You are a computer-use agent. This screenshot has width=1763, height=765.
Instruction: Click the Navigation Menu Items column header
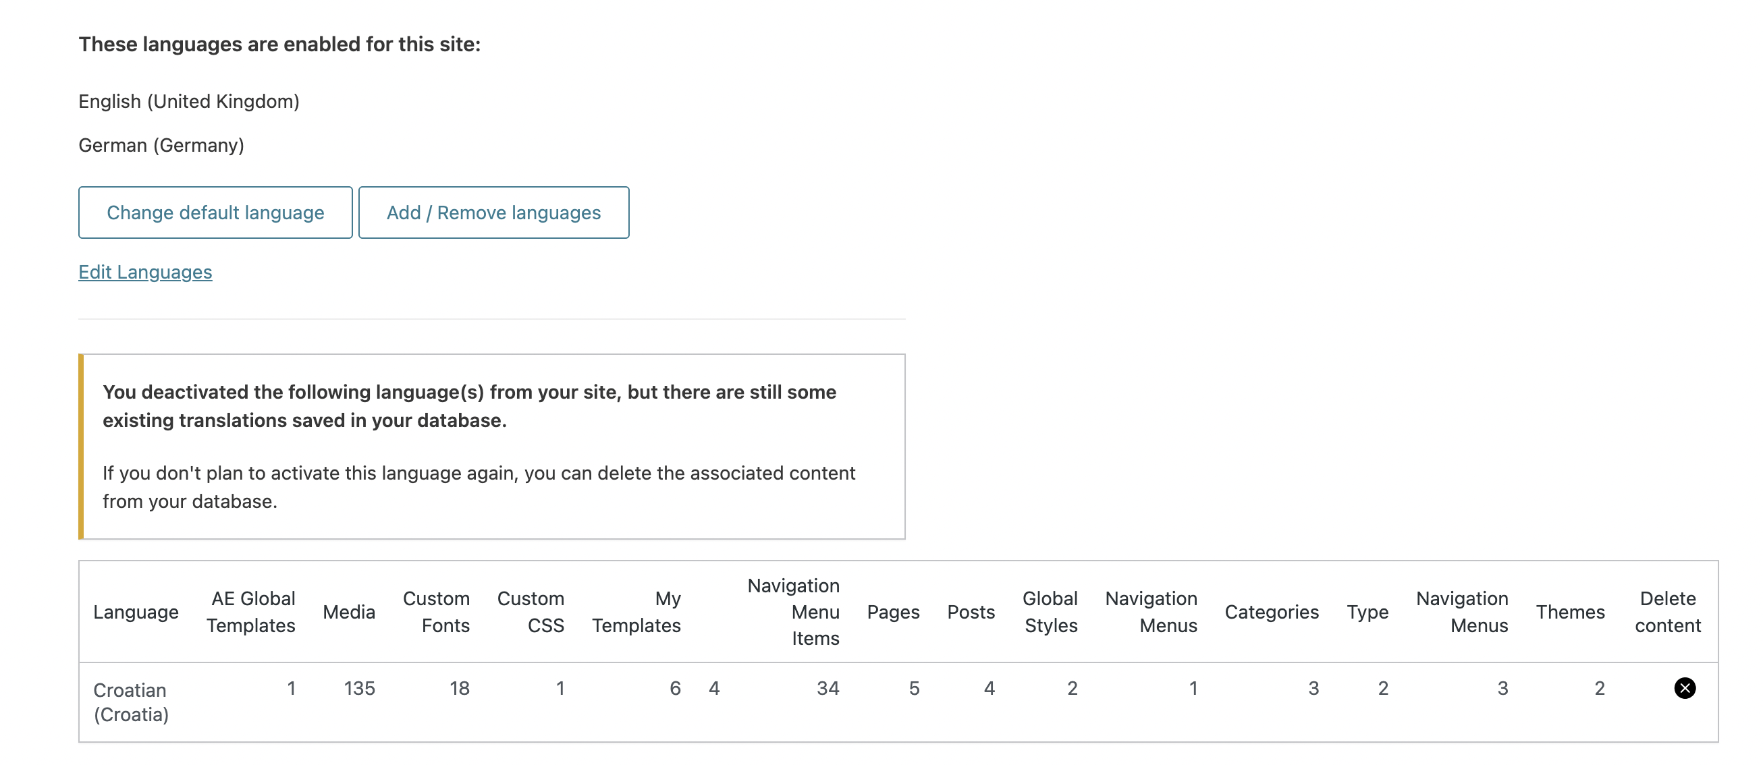[794, 612]
